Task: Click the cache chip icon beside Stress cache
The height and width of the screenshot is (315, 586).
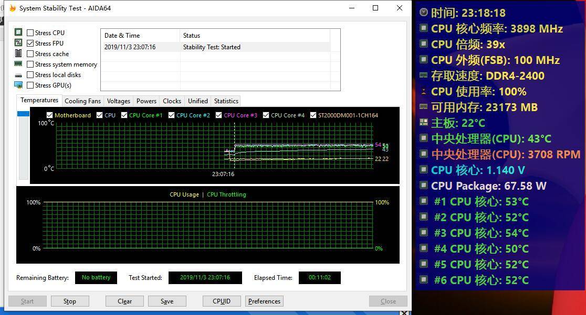Action: [x=18, y=53]
